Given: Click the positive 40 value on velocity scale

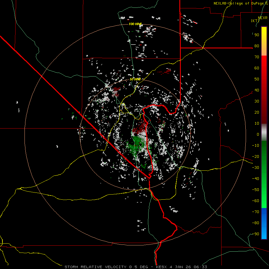Looking at the screenshot, I should (257, 90).
